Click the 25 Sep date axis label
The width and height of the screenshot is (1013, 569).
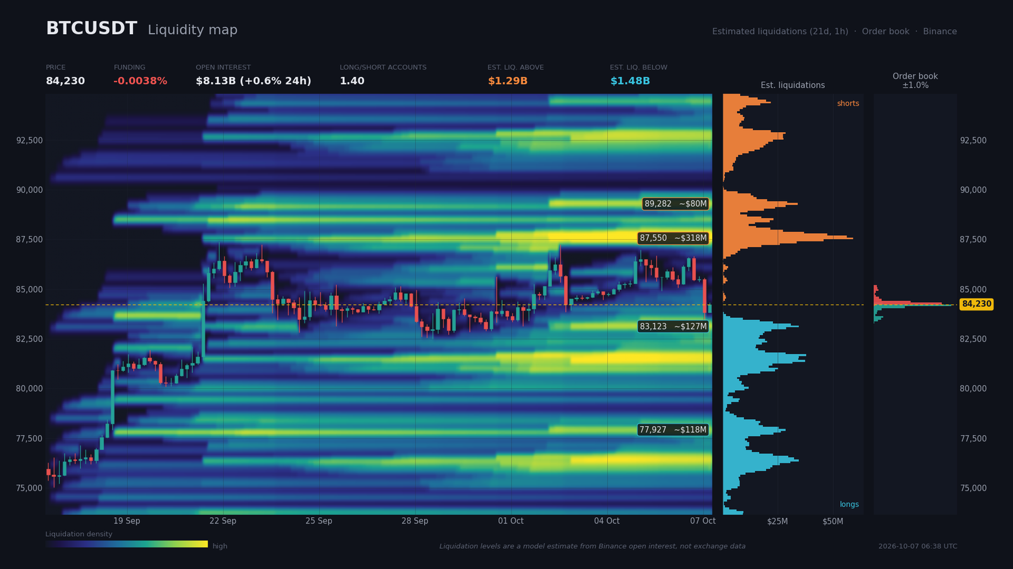318,521
